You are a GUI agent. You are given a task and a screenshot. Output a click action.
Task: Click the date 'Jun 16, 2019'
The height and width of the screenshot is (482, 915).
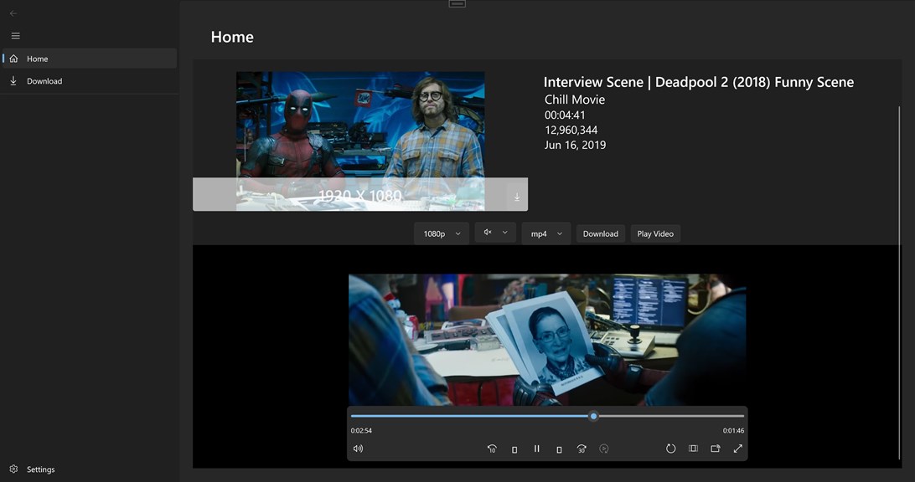[x=576, y=145]
